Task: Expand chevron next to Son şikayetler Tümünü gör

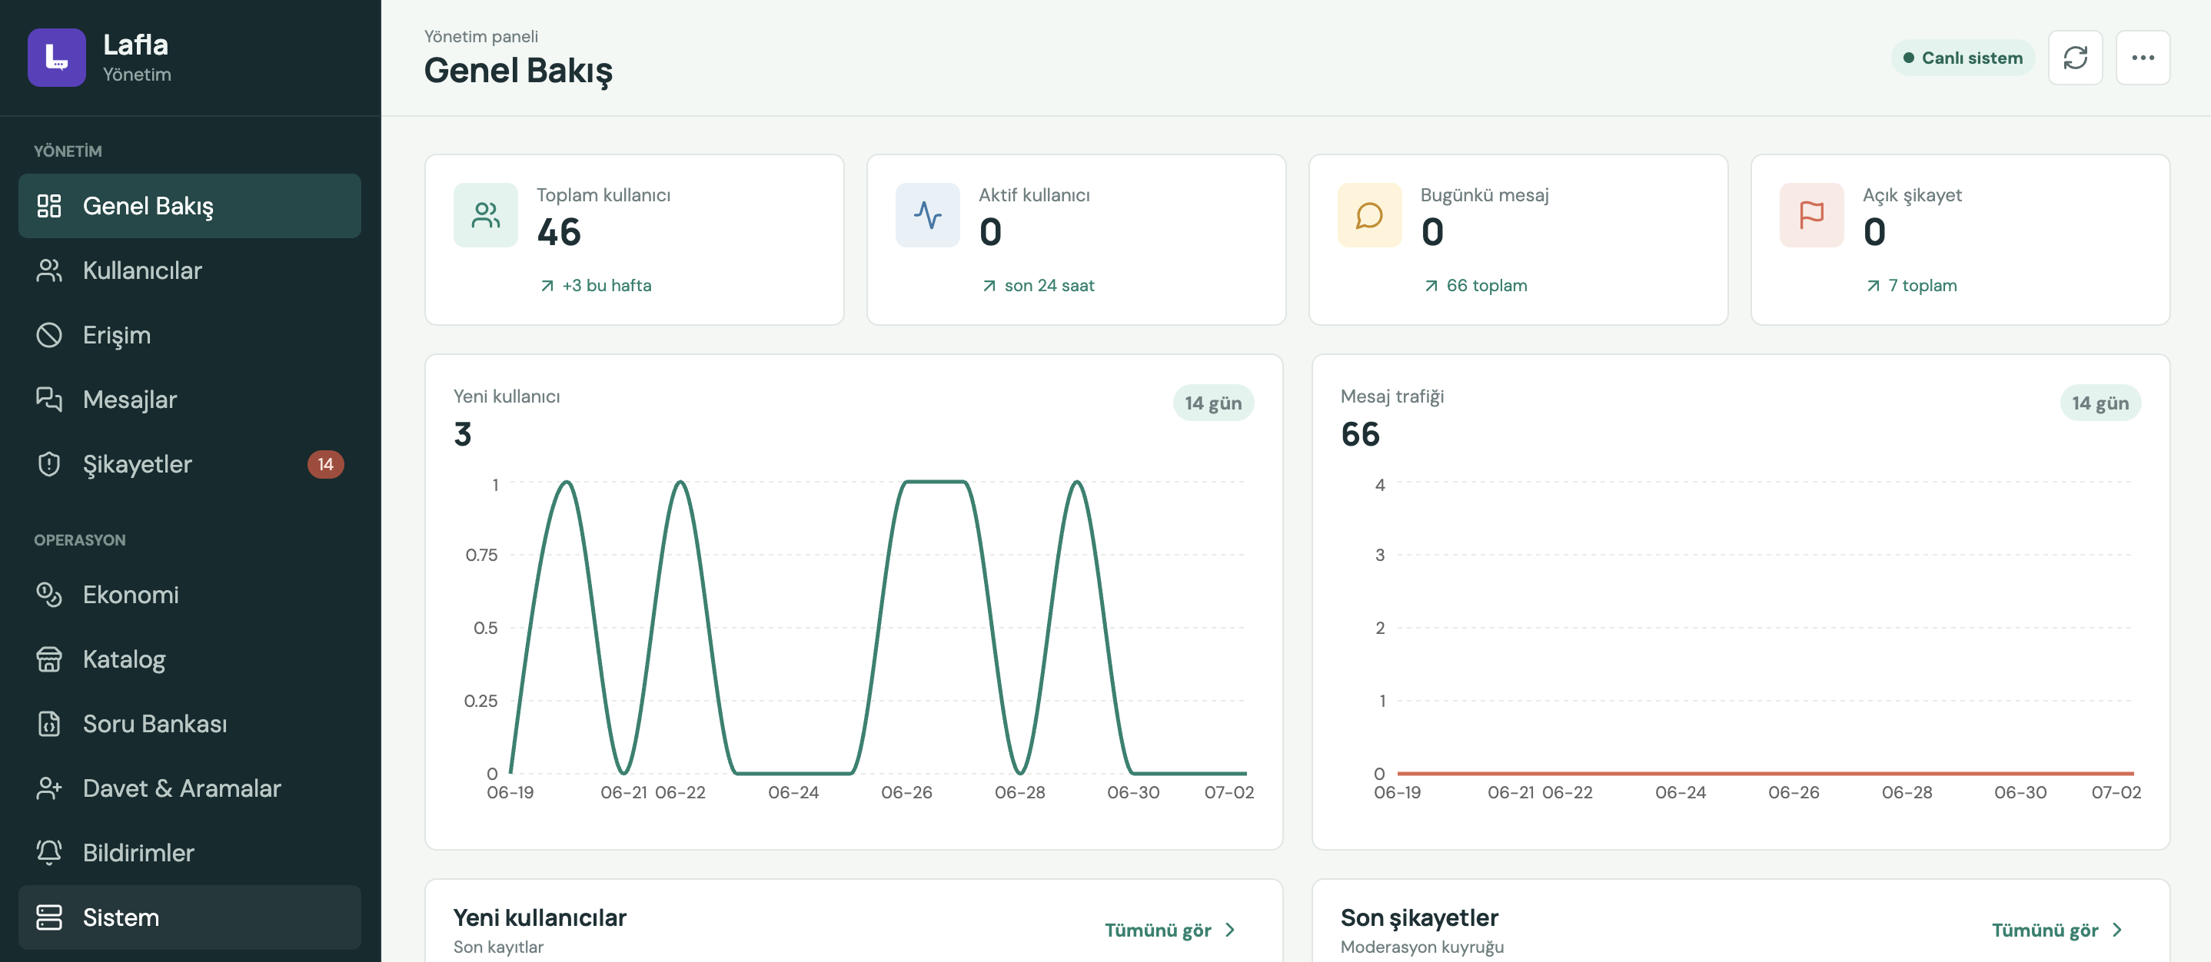Action: (2116, 930)
